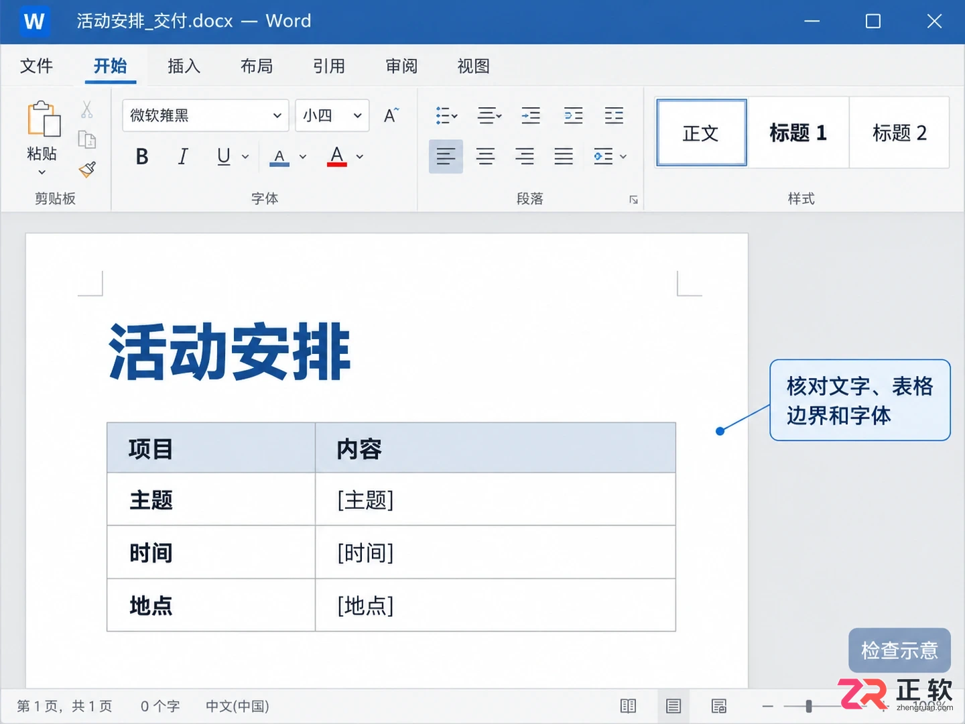
Task: Increase the paragraph indent
Action: (x=573, y=115)
